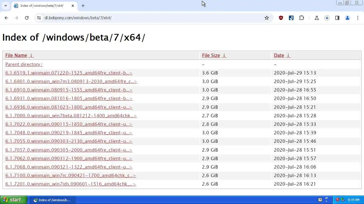Click descending arrow next to Date

tap(288, 55)
